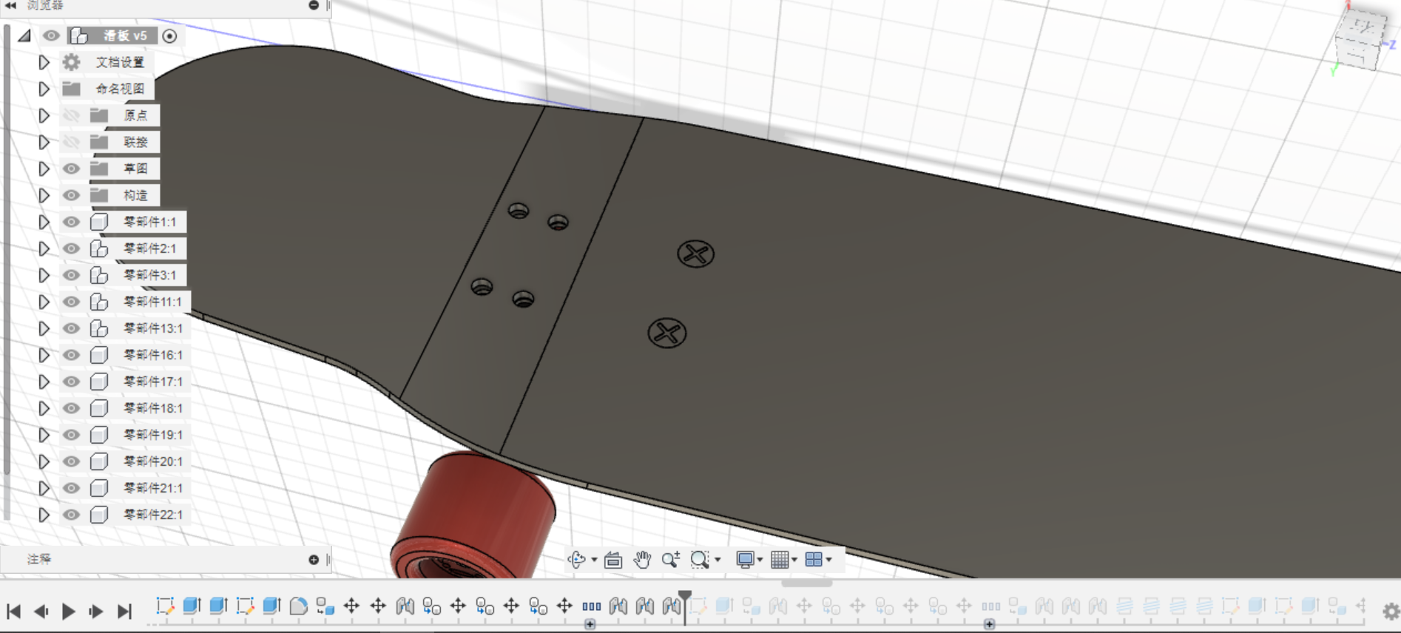The width and height of the screenshot is (1401, 633).
Task: Show the hidden 联接 folder
Action: point(71,142)
